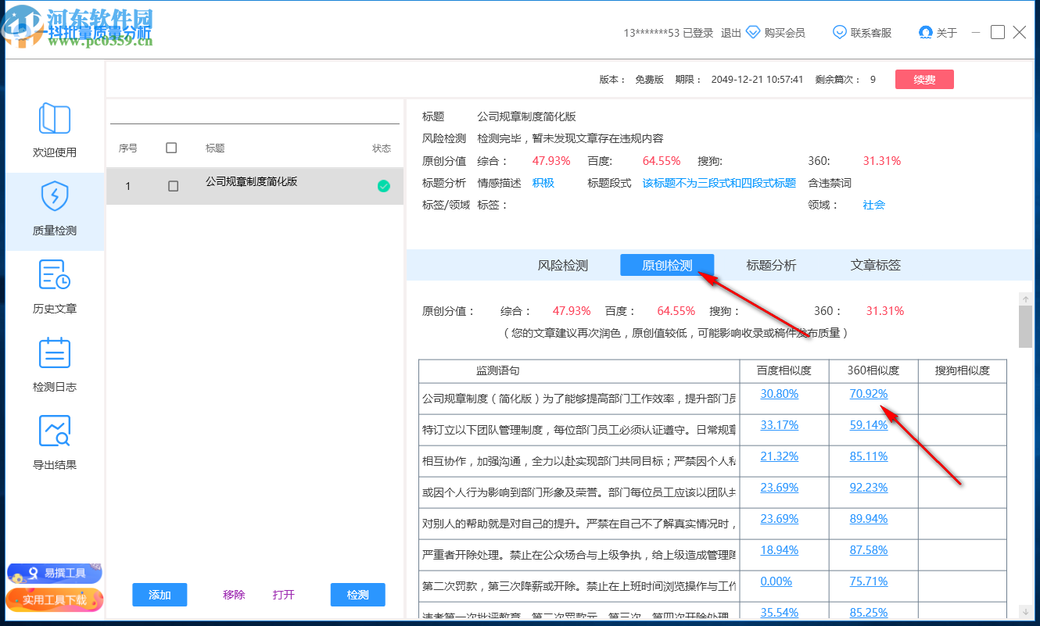Click the 70.92% similarity link
The height and width of the screenshot is (626, 1040).
click(x=868, y=393)
